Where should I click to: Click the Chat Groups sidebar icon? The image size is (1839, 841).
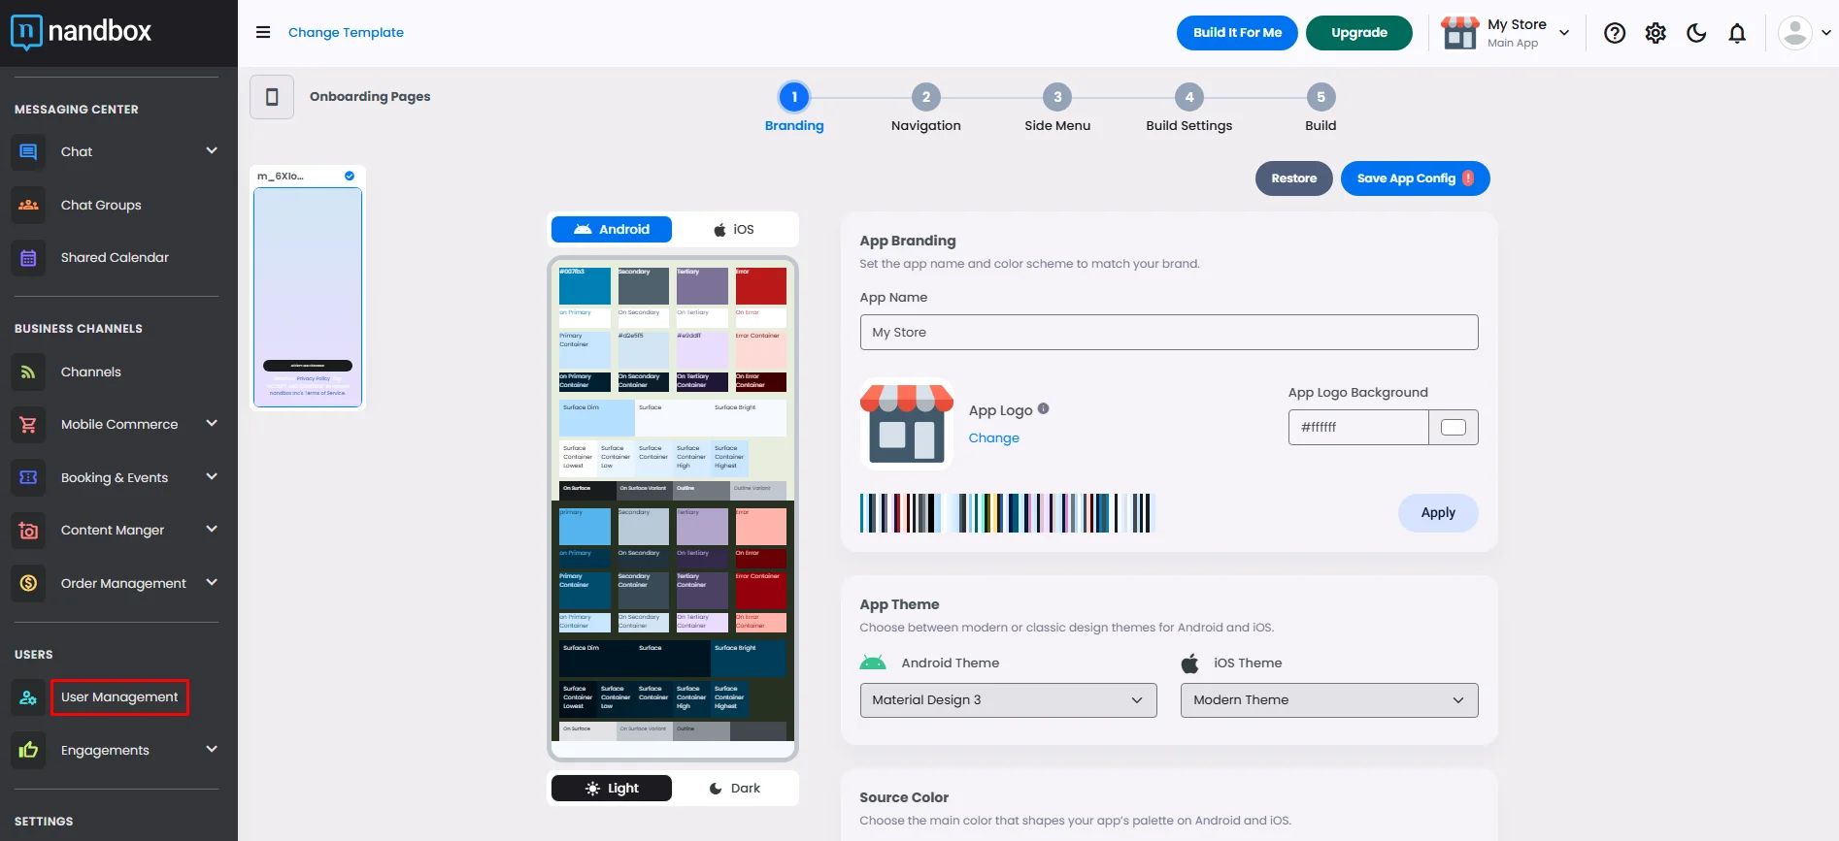coord(28,205)
